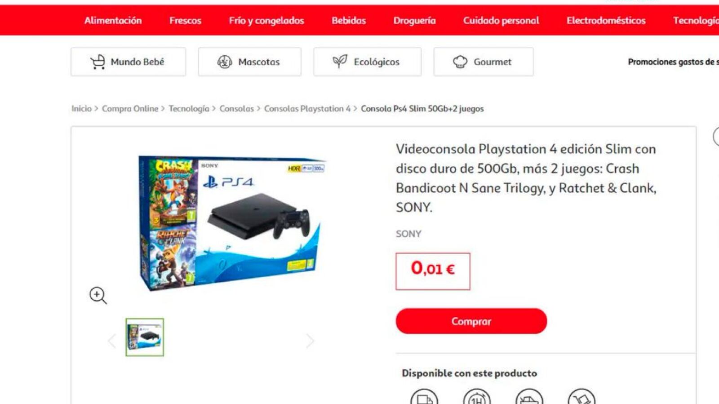Open the Bebidas menu
Image resolution: width=719 pixels, height=404 pixels.
(349, 21)
